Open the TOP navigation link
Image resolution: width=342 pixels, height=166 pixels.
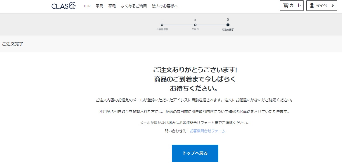tap(87, 6)
